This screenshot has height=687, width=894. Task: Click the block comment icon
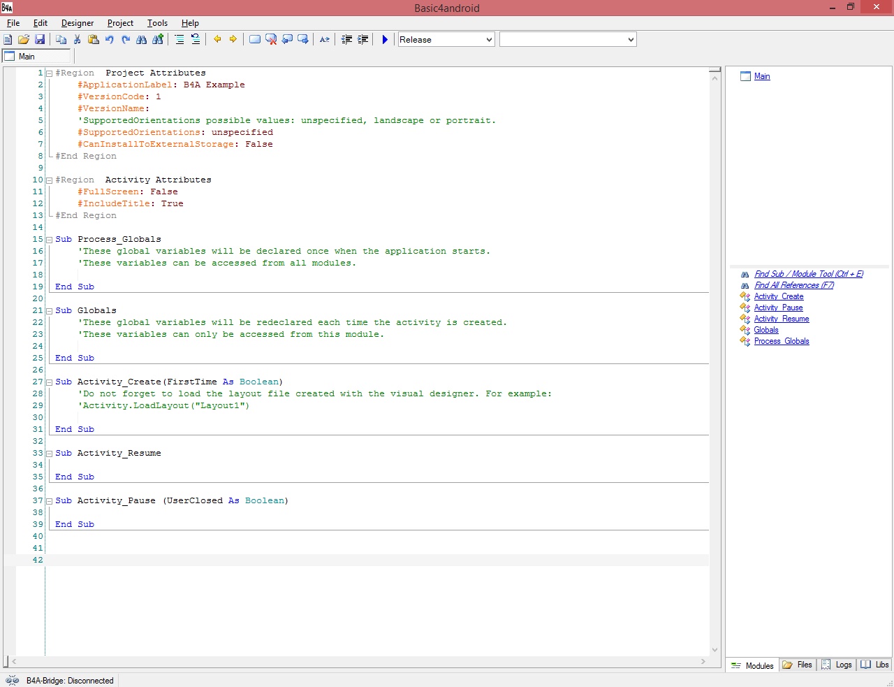[x=179, y=40]
